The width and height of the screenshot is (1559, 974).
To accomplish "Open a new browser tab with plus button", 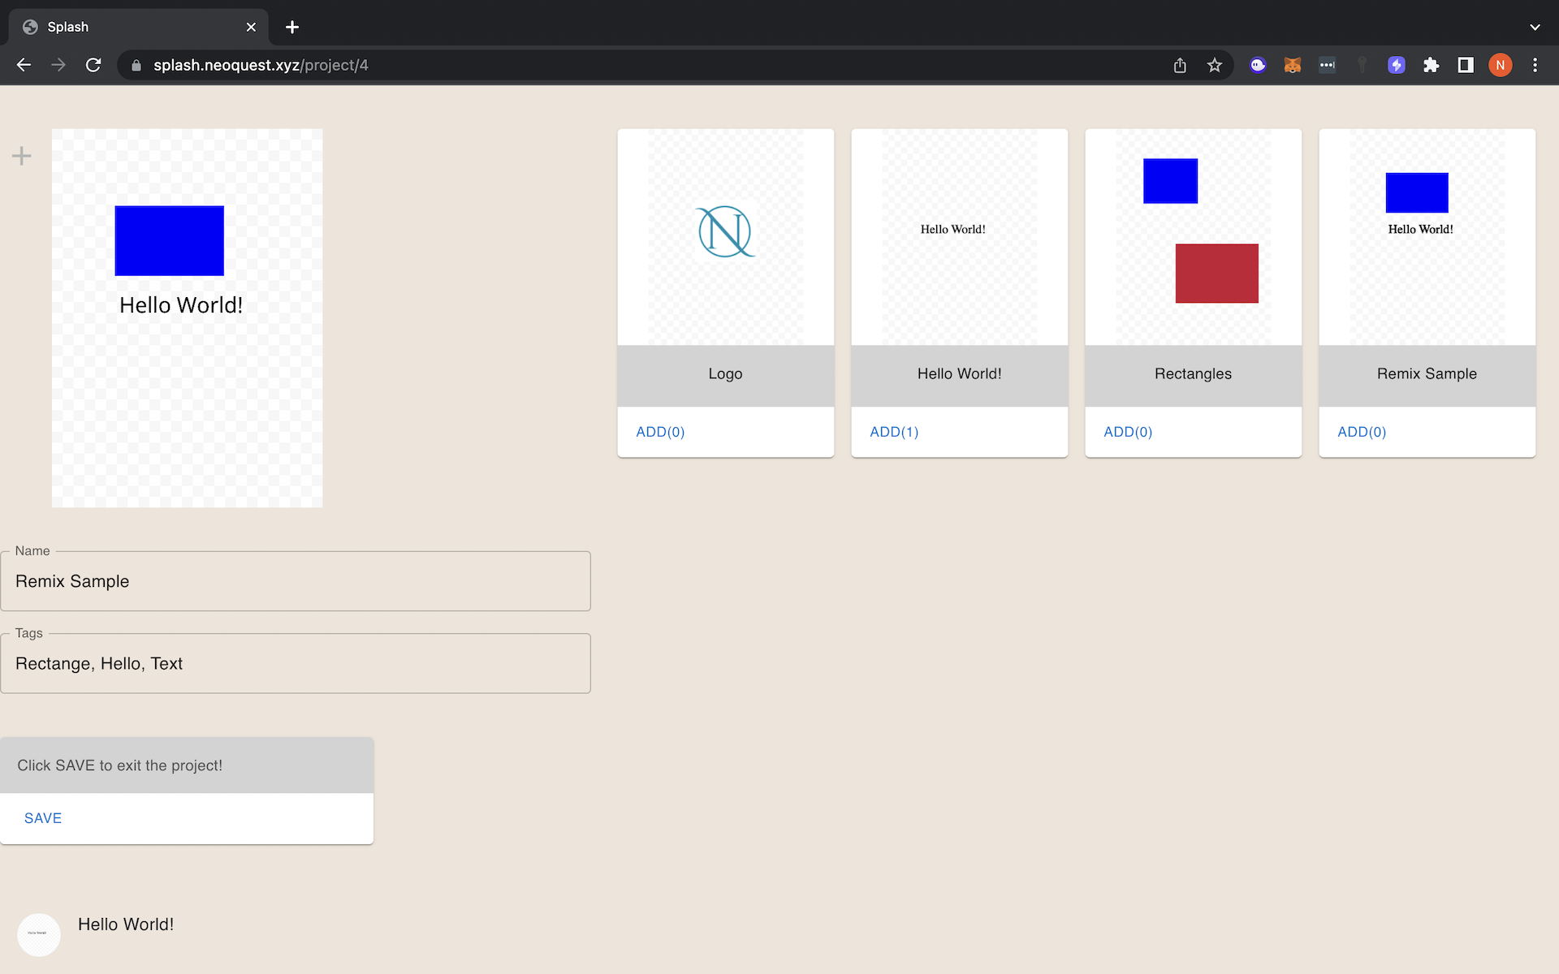I will tap(292, 27).
